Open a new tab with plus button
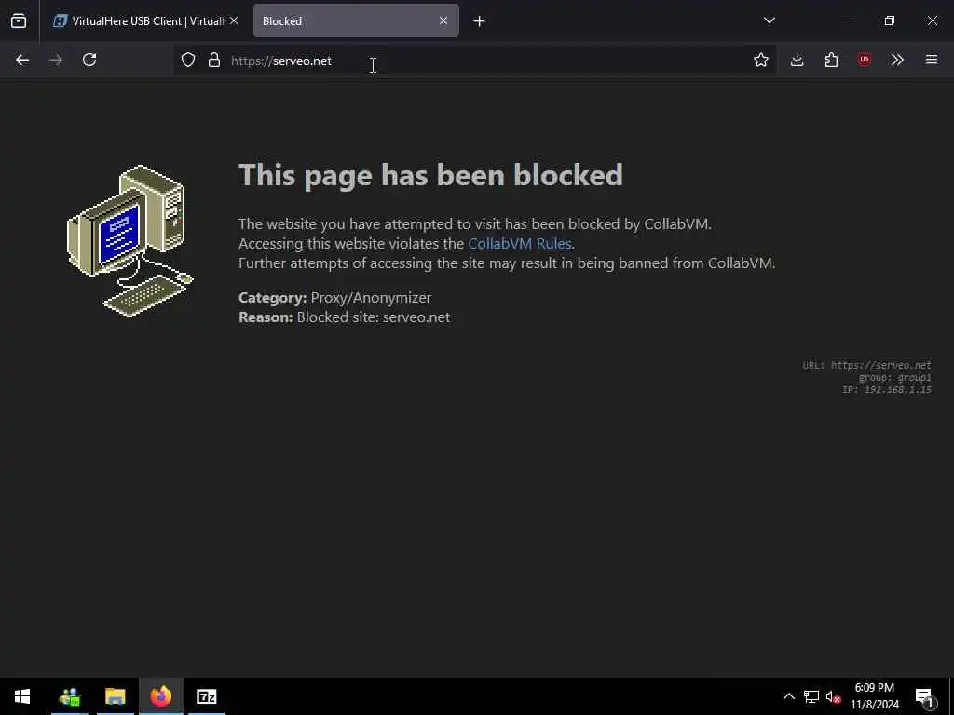This screenshot has height=715, width=954. click(479, 21)
